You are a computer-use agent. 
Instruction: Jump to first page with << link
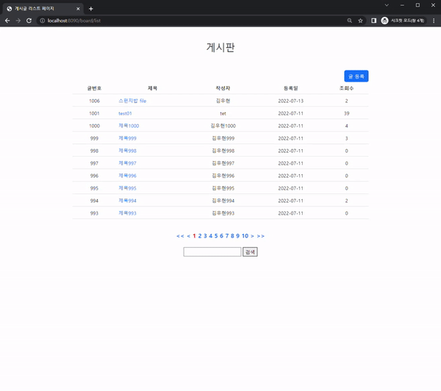(180, 236)
